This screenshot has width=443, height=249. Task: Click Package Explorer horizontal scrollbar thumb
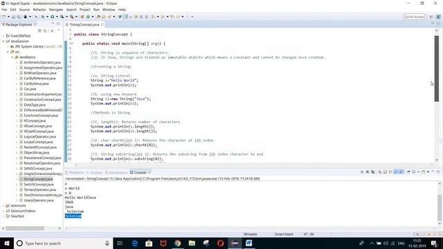pyautogui.click(x=25, y=228)
